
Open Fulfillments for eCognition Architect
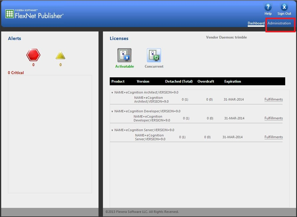click(x=273, y=99)
